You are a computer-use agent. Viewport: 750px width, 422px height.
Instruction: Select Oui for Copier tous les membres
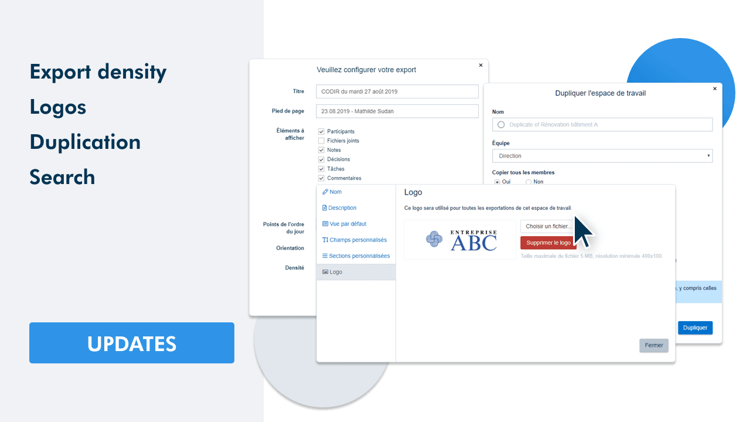497,182
